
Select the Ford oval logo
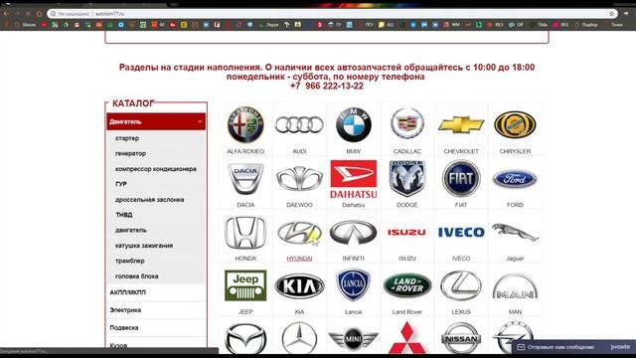[x=515, y=179]
